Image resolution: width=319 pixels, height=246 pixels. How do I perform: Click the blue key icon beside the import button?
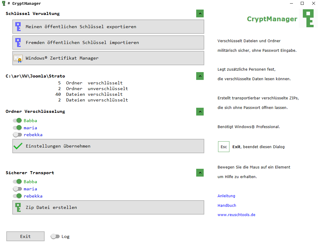[18, 42]
